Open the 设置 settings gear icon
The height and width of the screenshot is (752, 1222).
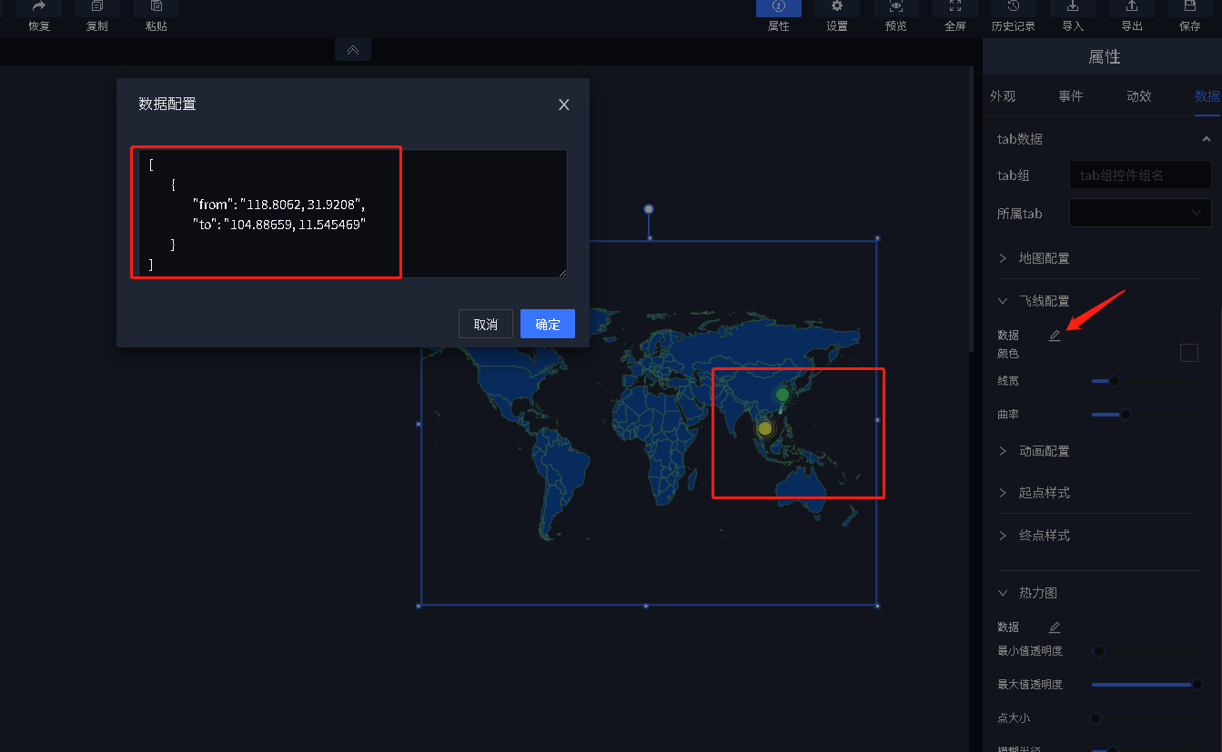pos(837,7)
